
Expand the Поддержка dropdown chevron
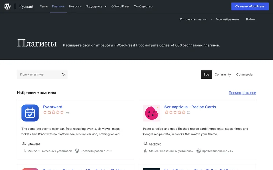[106, 6]
